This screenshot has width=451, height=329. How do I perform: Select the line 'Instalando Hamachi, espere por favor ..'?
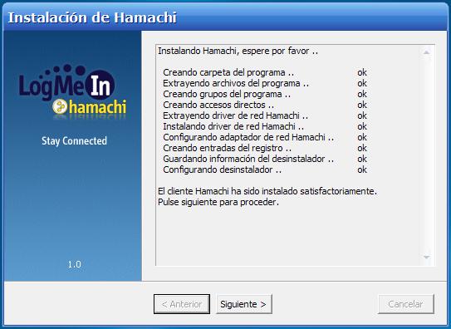(x=238, y=52)
